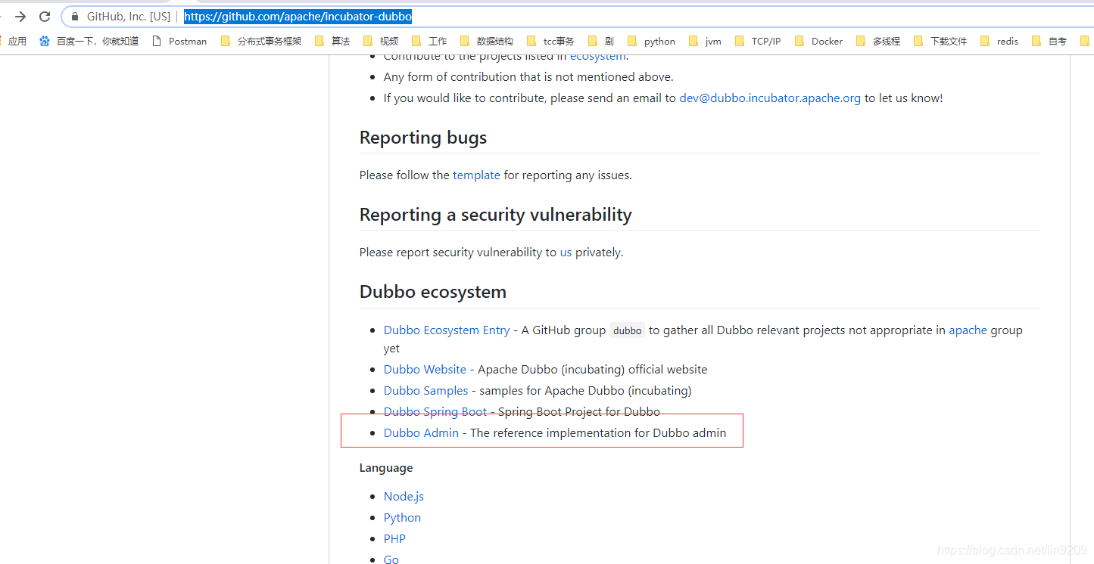Open the 数据结构 bookmark folder
This screenshot has width=1094, height=564.
tap(487, 42)
